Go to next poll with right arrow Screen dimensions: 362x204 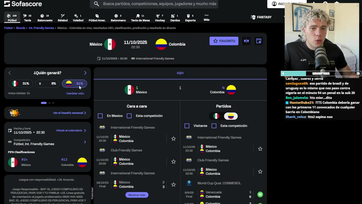[x=85, y=73]
